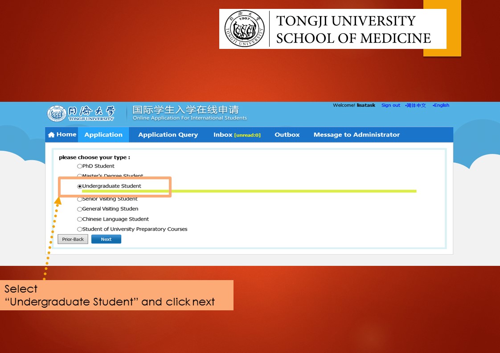Switch language to Simplified Chinese
Screen dimensions: 500x353
click(x=416, y=105)
